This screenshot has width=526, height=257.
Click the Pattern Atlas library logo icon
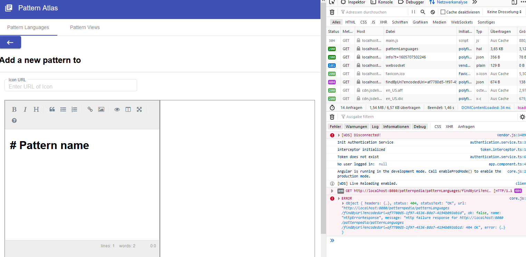coord(9,8)
